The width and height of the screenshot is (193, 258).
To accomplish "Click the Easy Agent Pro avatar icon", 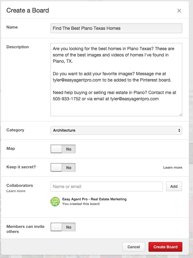I will tap(55, 202).
